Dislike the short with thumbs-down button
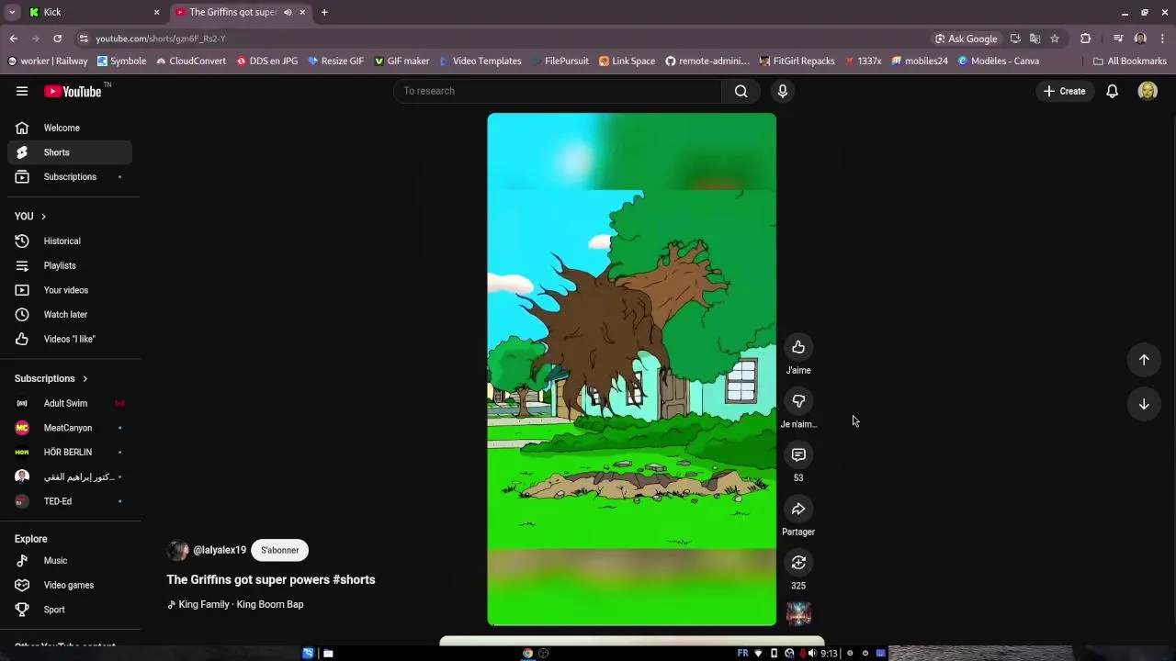The width and height of the screenshot is (1176, 661). (798, 401)
